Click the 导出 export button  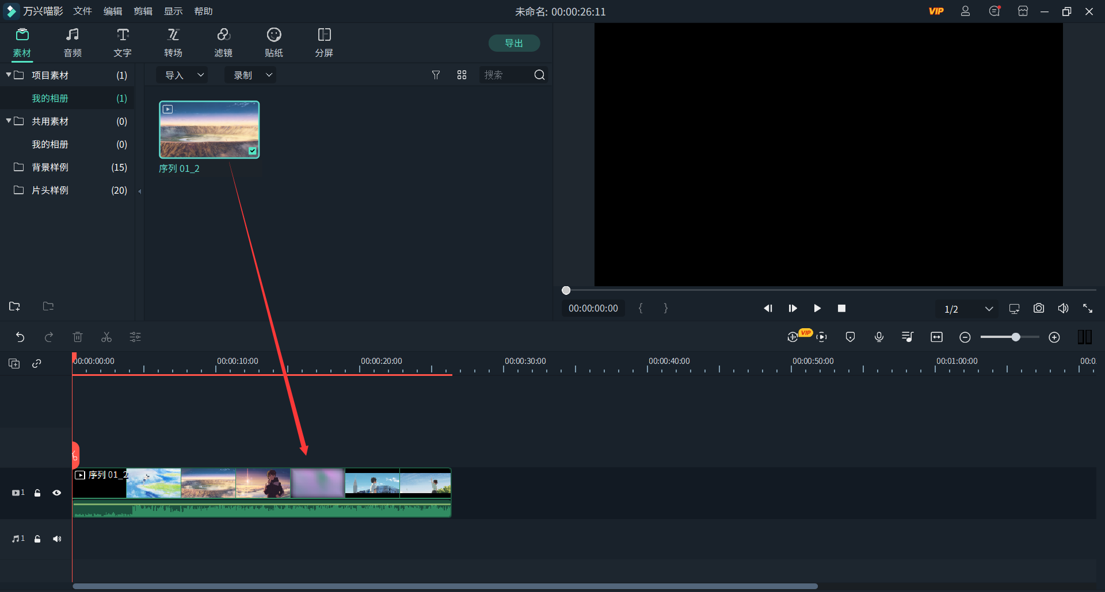click(513, 43)
